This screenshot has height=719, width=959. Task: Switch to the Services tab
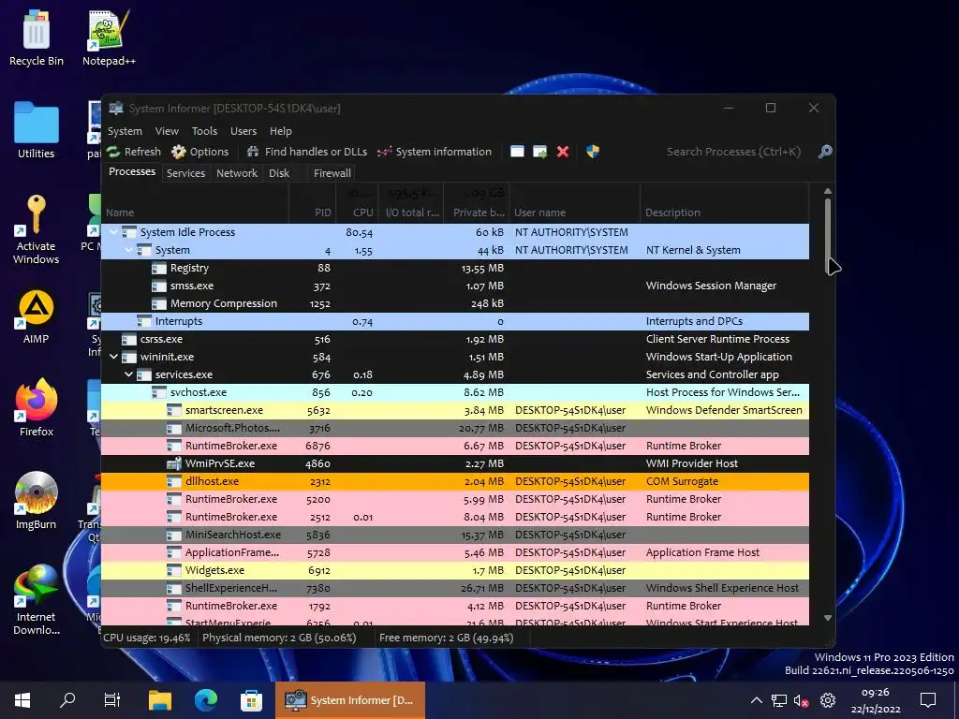click(186, 173)
